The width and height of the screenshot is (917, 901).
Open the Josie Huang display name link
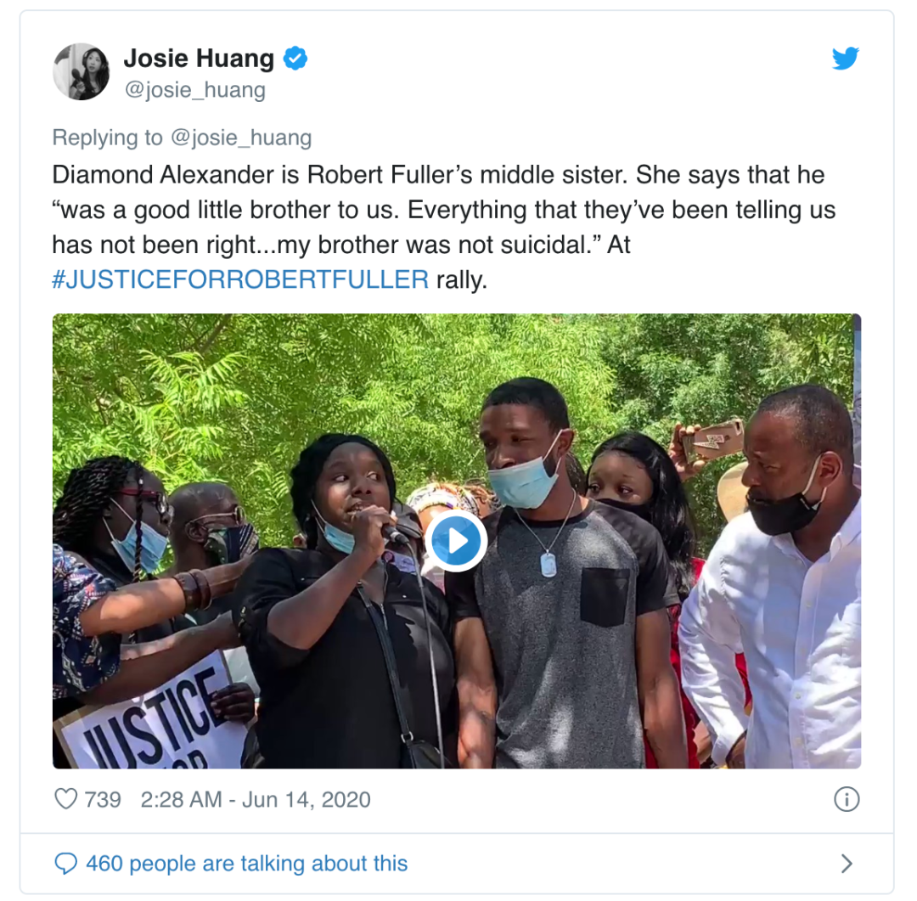click(x=199, y=59)
